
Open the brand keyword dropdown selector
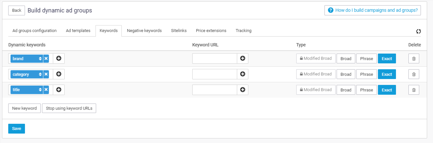27,59
